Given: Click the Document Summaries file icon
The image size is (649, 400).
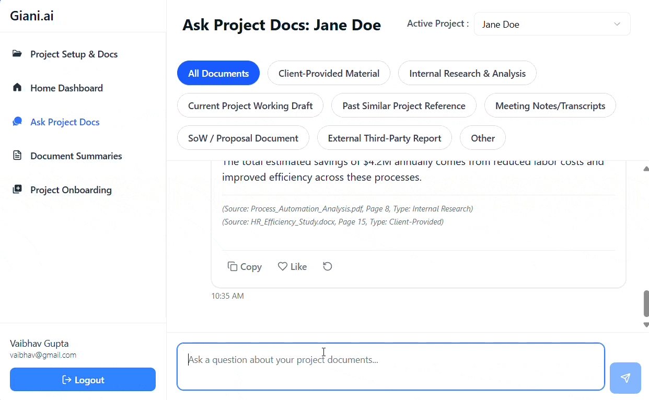Looking at the screenshot, I should (x=17, y=156).
